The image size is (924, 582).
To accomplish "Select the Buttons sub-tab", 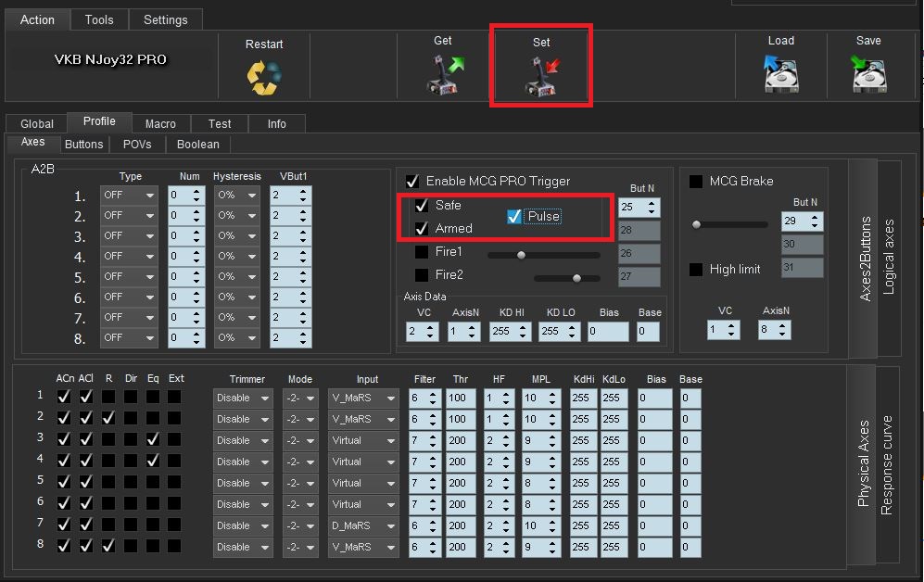I will coord(84,145).
